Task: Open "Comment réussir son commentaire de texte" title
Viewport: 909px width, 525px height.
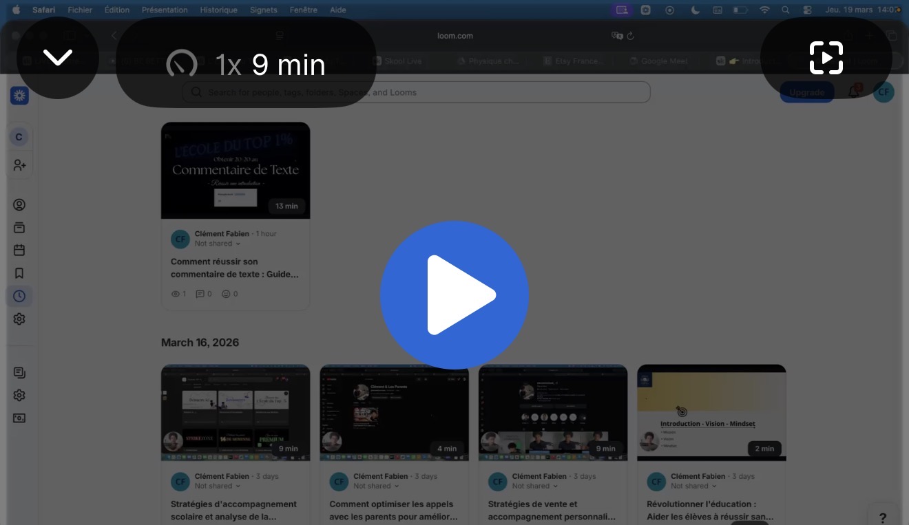Action: pyautogui.click(x=235, y=268)
